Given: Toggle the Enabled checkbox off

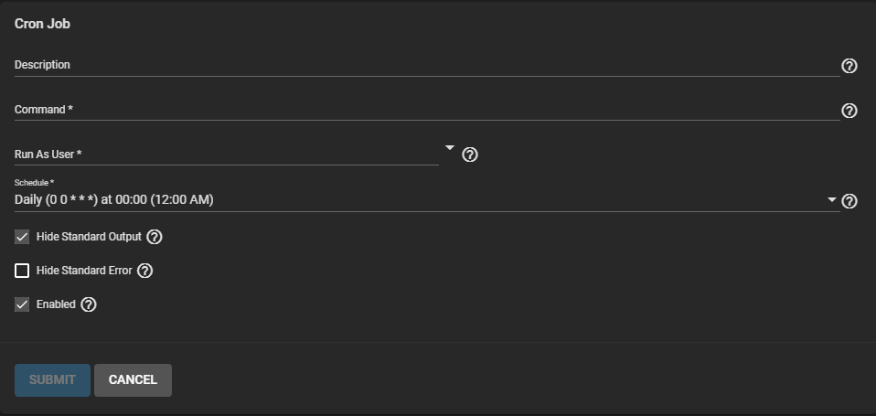Looking at the screenshot, I should click(x=22, y=304).
